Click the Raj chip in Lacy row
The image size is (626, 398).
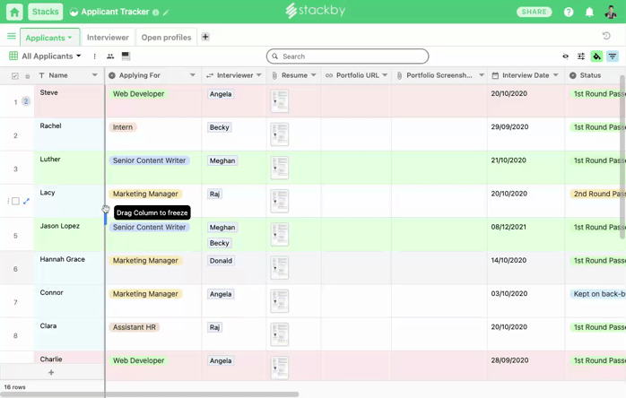click(x=214, y=194)
